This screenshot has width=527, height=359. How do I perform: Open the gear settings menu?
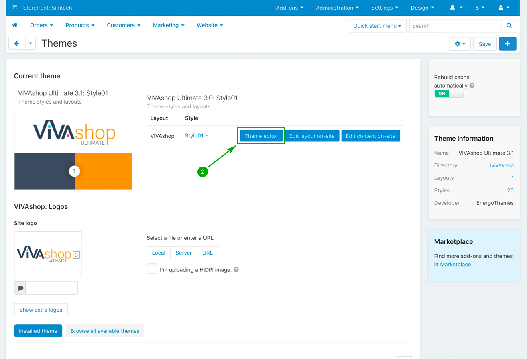click(460, 44)
